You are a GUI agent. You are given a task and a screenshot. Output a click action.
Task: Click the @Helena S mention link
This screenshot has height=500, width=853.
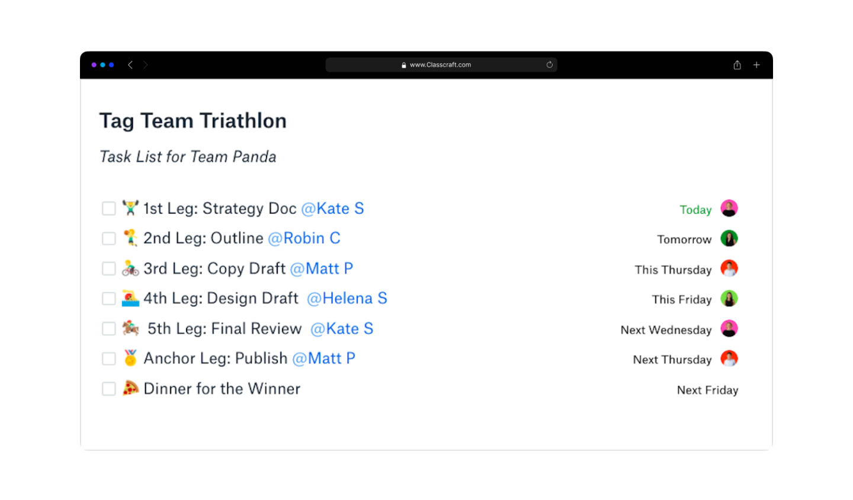[347, 298]
